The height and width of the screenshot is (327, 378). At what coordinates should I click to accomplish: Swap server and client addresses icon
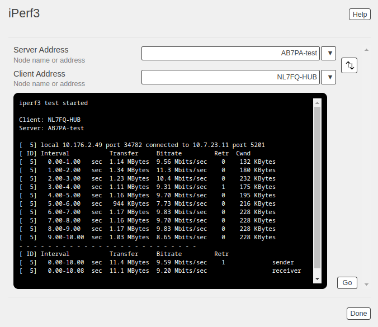[349, 65]
